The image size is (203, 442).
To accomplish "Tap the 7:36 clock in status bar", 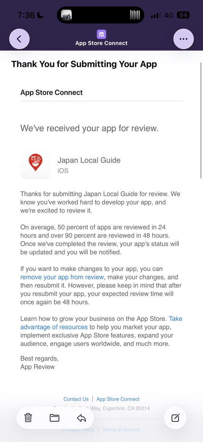I will (25, 15).
